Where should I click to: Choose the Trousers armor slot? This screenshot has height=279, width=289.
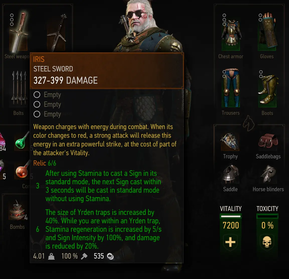[x=231, y=88]
